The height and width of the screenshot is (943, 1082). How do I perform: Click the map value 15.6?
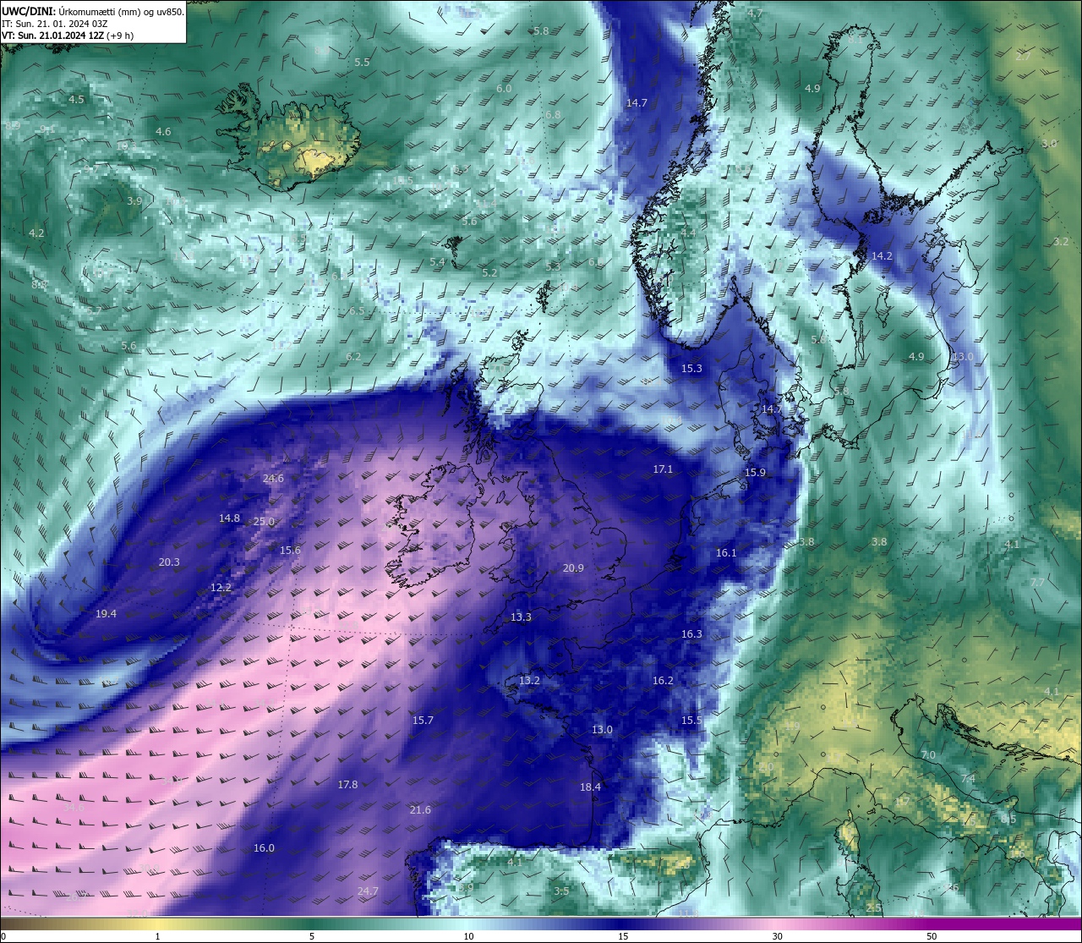pos(290,550)
